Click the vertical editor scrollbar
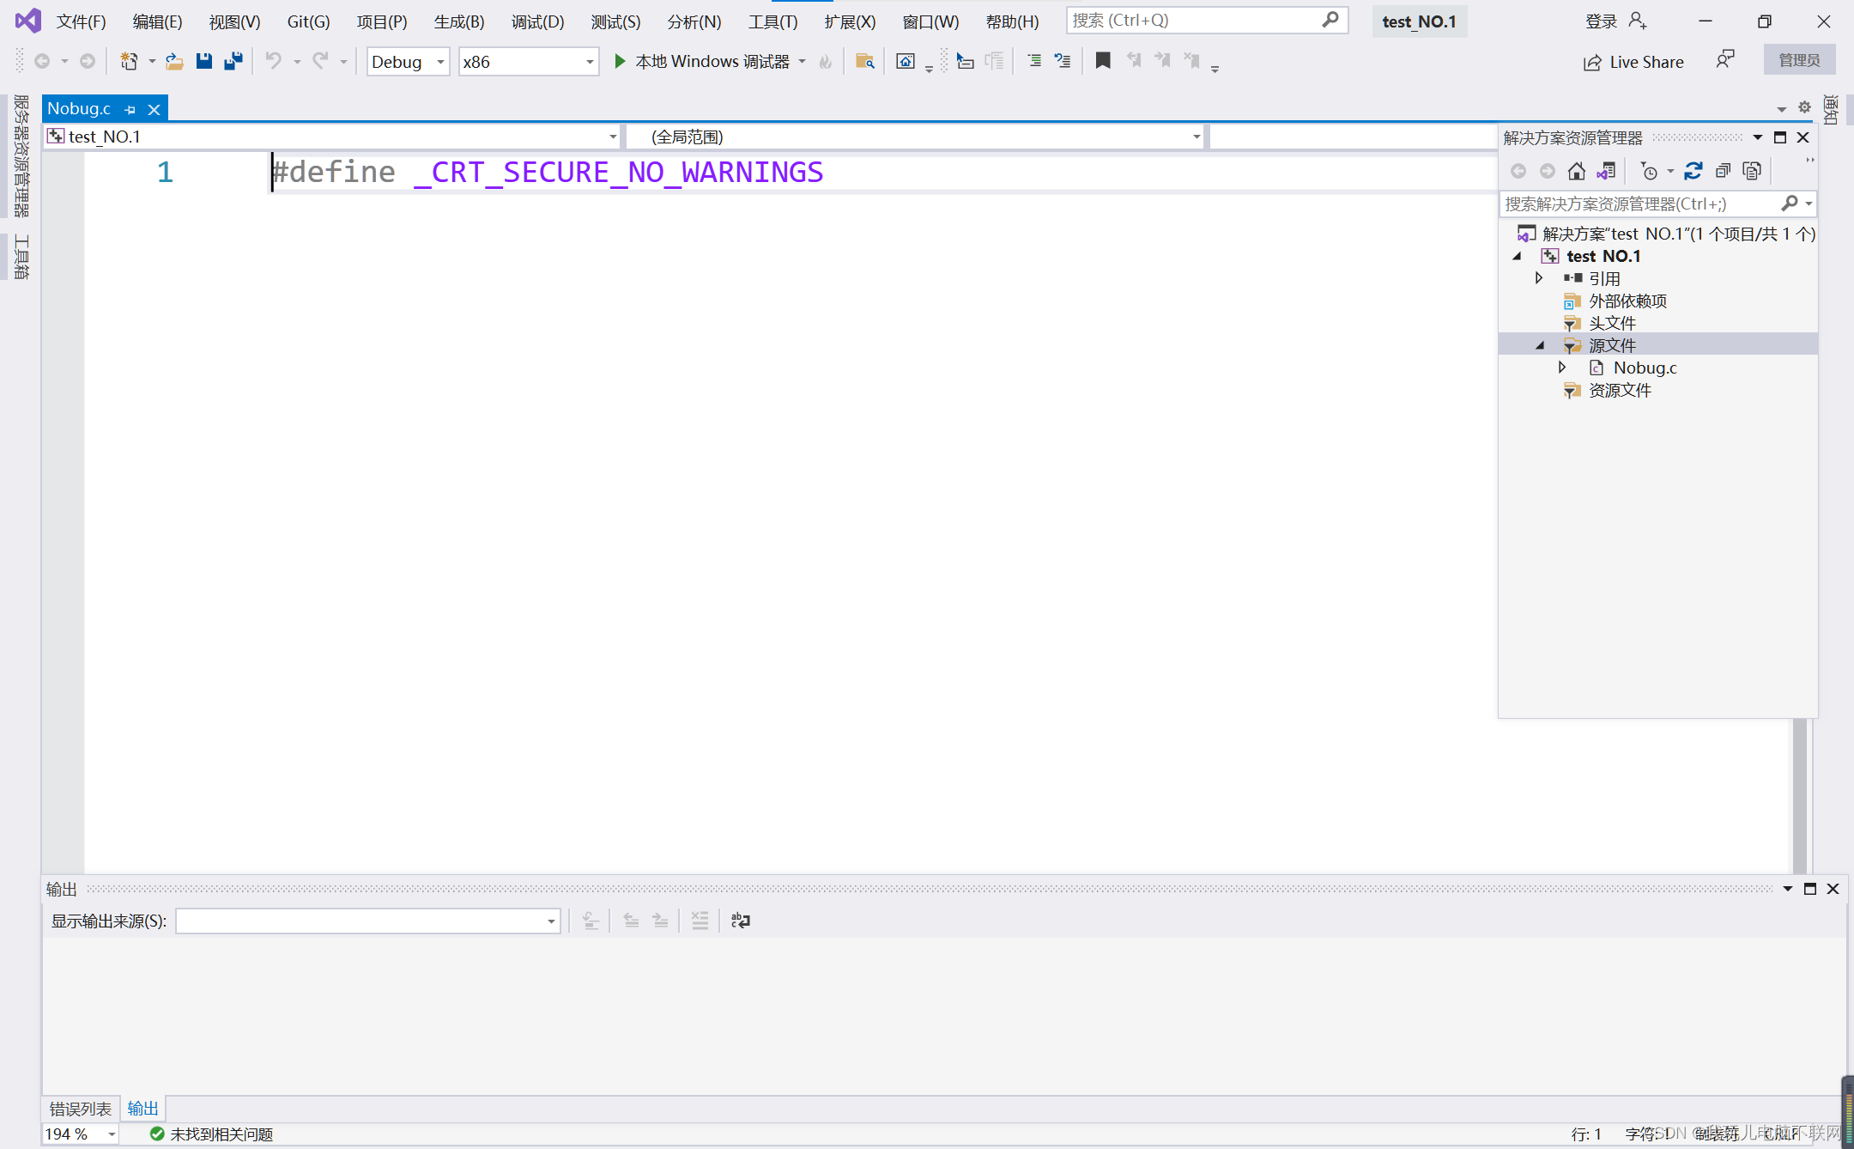The width and height of the screenshot is (1854, 1149). pyautogui.click(x=1799, y=794)
